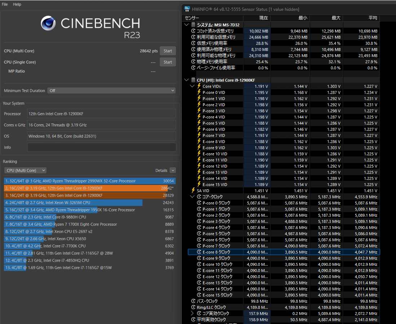Click the HWiNFO window title icon

point(187,9)
